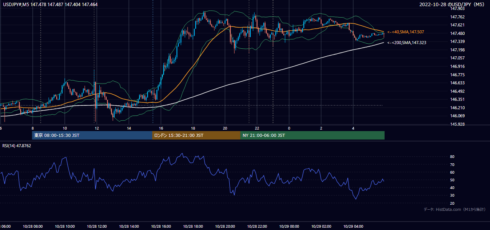Click the RSI(14) 47.8762 indicator label
490x230 pixels.
pyautogui.click(x=17, y=146)
